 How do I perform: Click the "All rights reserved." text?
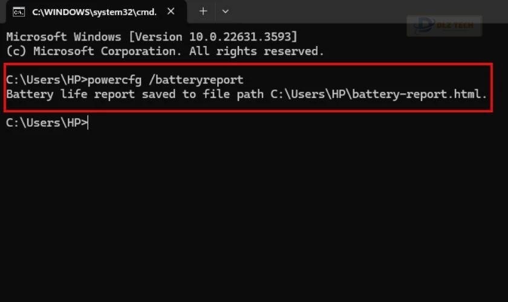(x=256, y=51)
